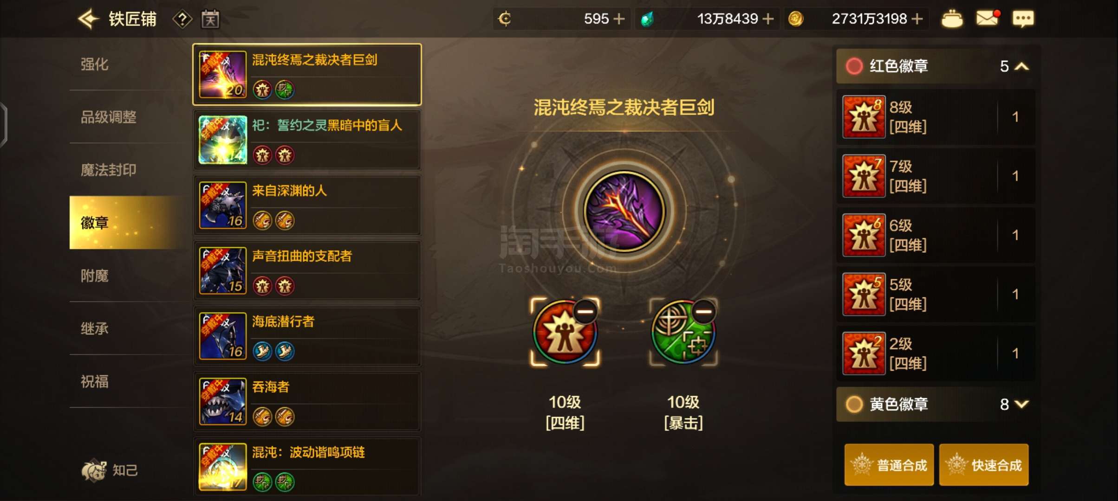This screenshot has height=501, width=1118.
Task: Open the mail envelope icon
Action: (x=988, y=19)
